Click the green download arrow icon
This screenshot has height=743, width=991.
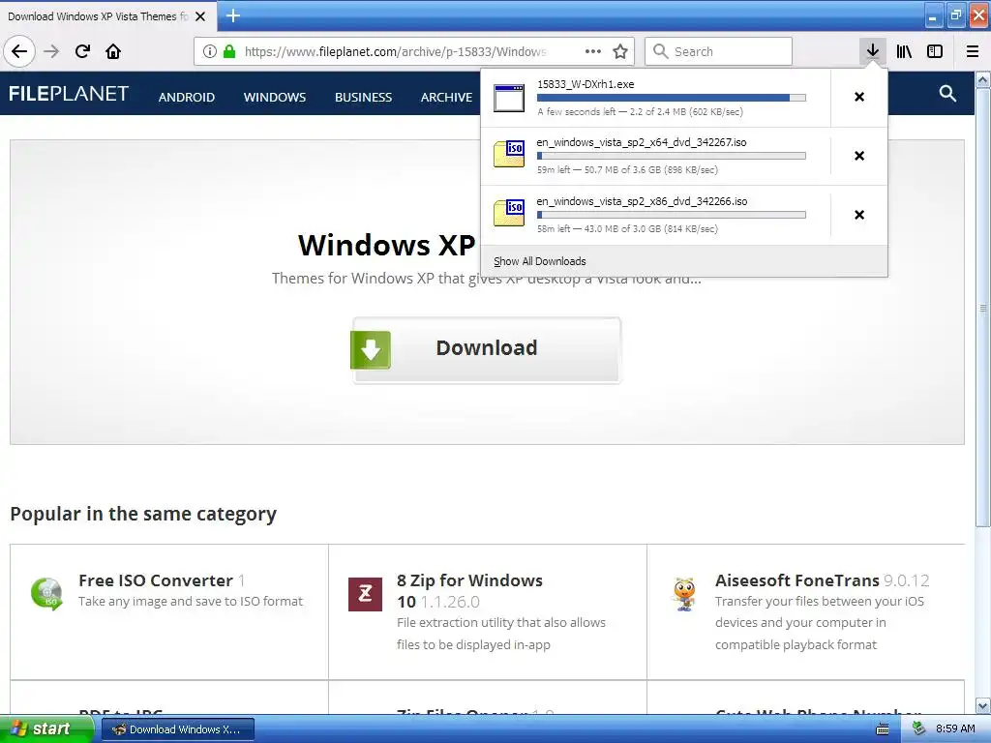[371, 349]
